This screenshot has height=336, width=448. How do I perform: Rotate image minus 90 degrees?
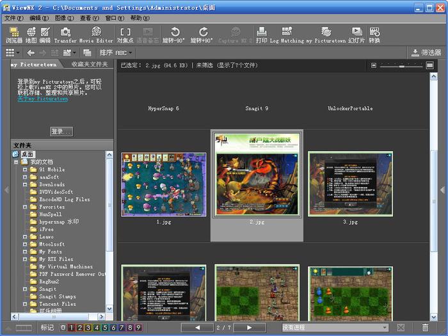point(173,35)
